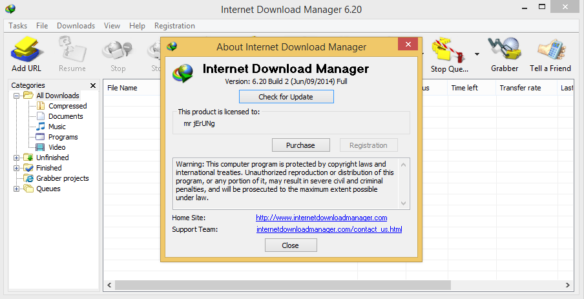Select the Compressed category folder icon

[x=41, y=106]
